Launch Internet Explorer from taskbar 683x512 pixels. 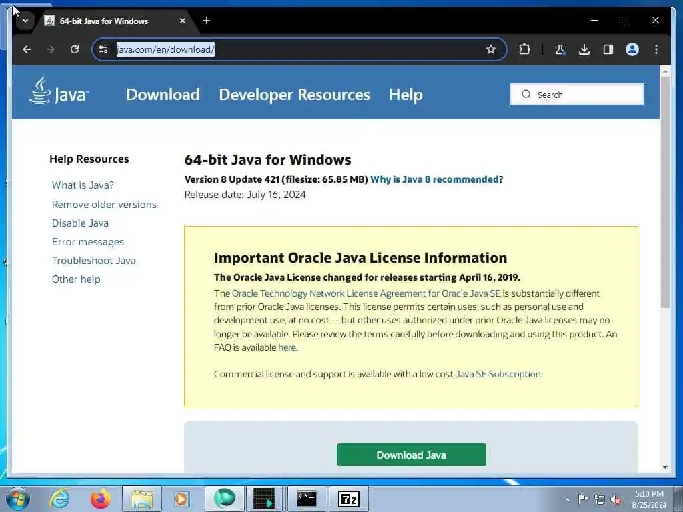point(59,499)
